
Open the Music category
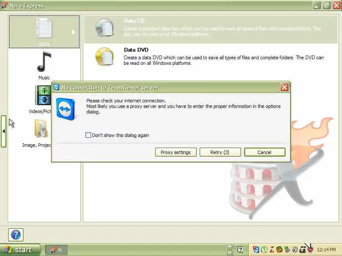point(44,62)
